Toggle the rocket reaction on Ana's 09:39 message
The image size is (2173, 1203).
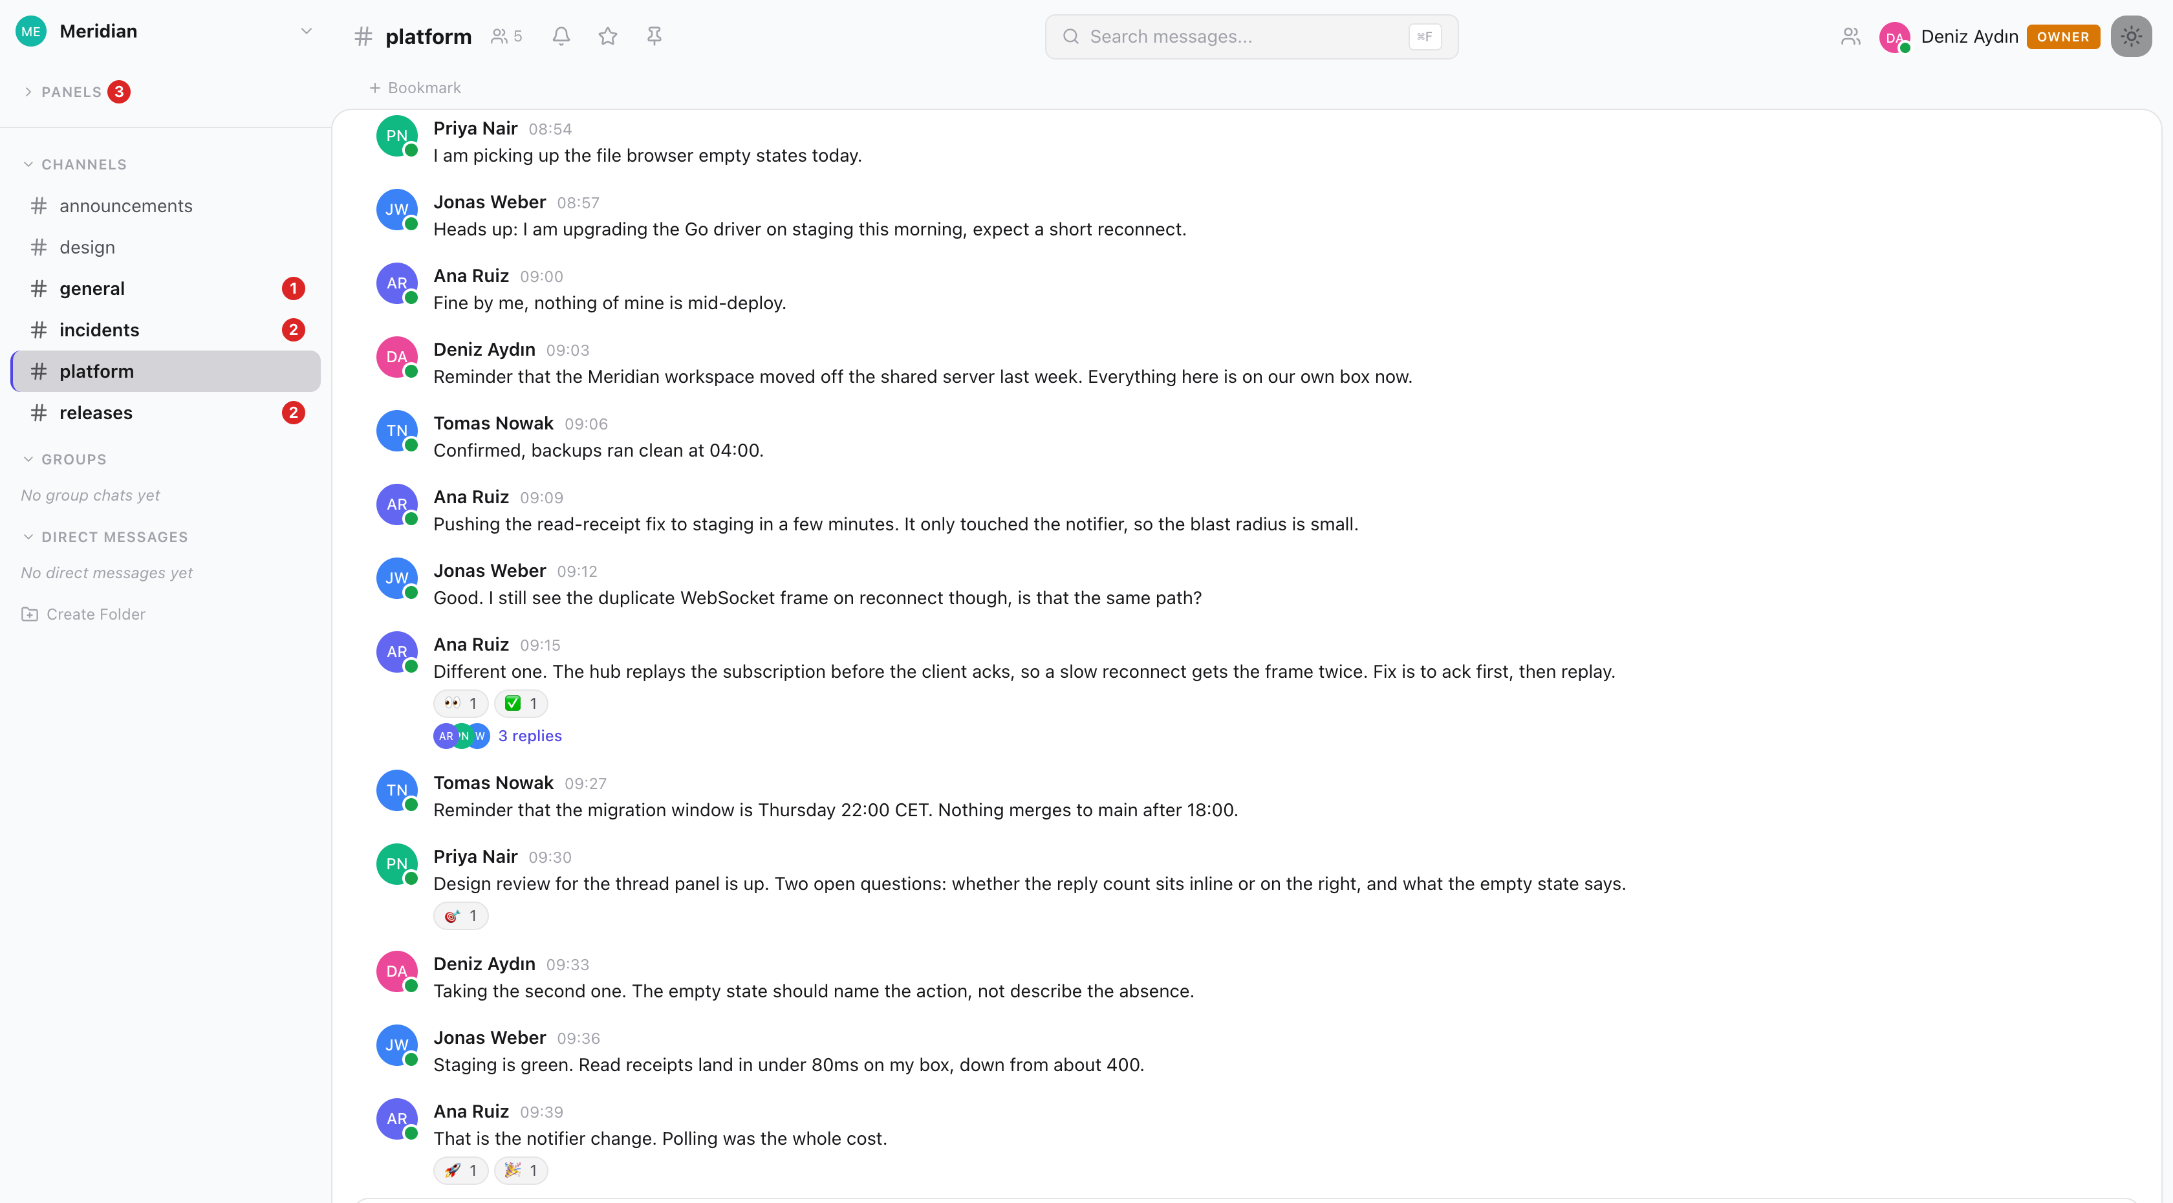point(460,1171)
